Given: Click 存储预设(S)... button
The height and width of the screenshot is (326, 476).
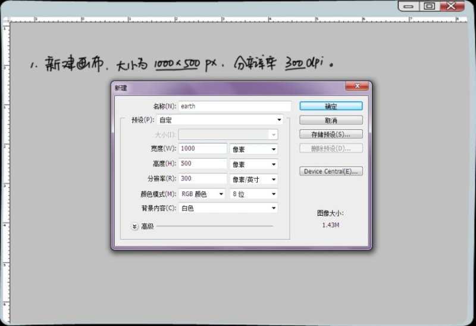Looking at the screenshot, I should click(331, 134).
